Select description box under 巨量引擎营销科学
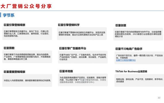 coord(82,33)
